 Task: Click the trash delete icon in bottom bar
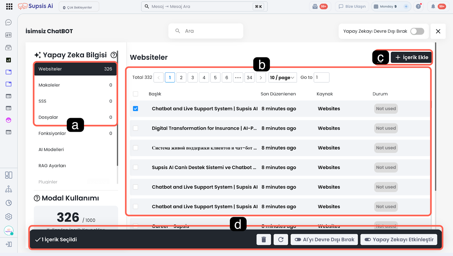coord(264,240)
